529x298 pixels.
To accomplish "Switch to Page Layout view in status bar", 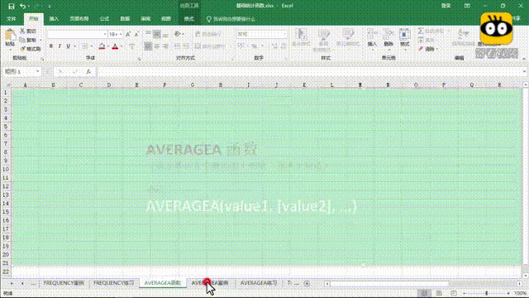I will point(439,293).
